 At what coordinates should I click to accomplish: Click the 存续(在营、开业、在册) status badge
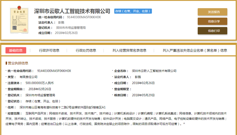(x=133, y=11)
